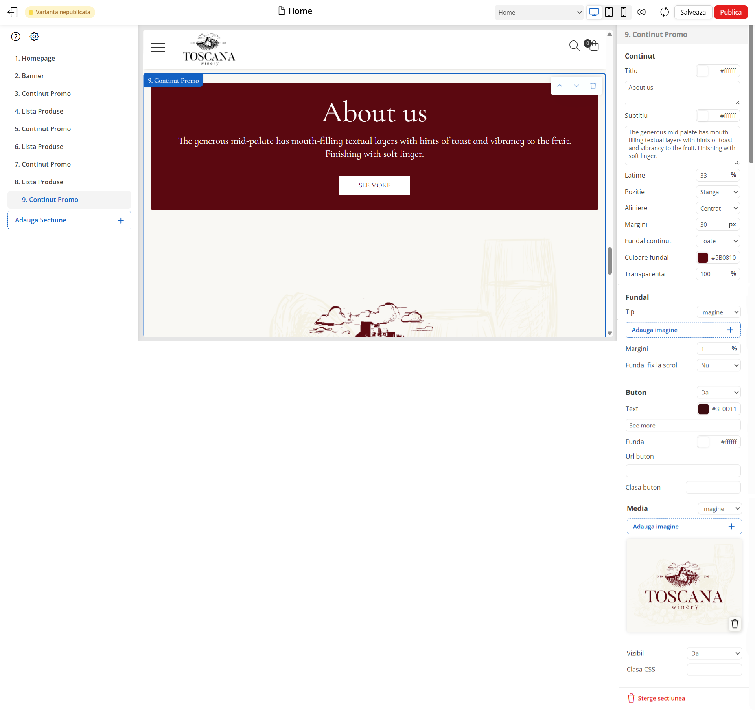
Task: Remove the Toscana media image
Action: (x=734, y=624)
